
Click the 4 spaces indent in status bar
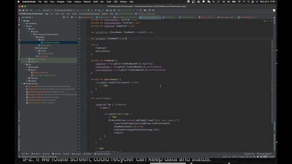click(x=241, y=157)
